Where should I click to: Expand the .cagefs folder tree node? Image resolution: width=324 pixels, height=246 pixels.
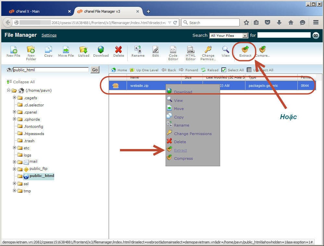coord(15,98)
